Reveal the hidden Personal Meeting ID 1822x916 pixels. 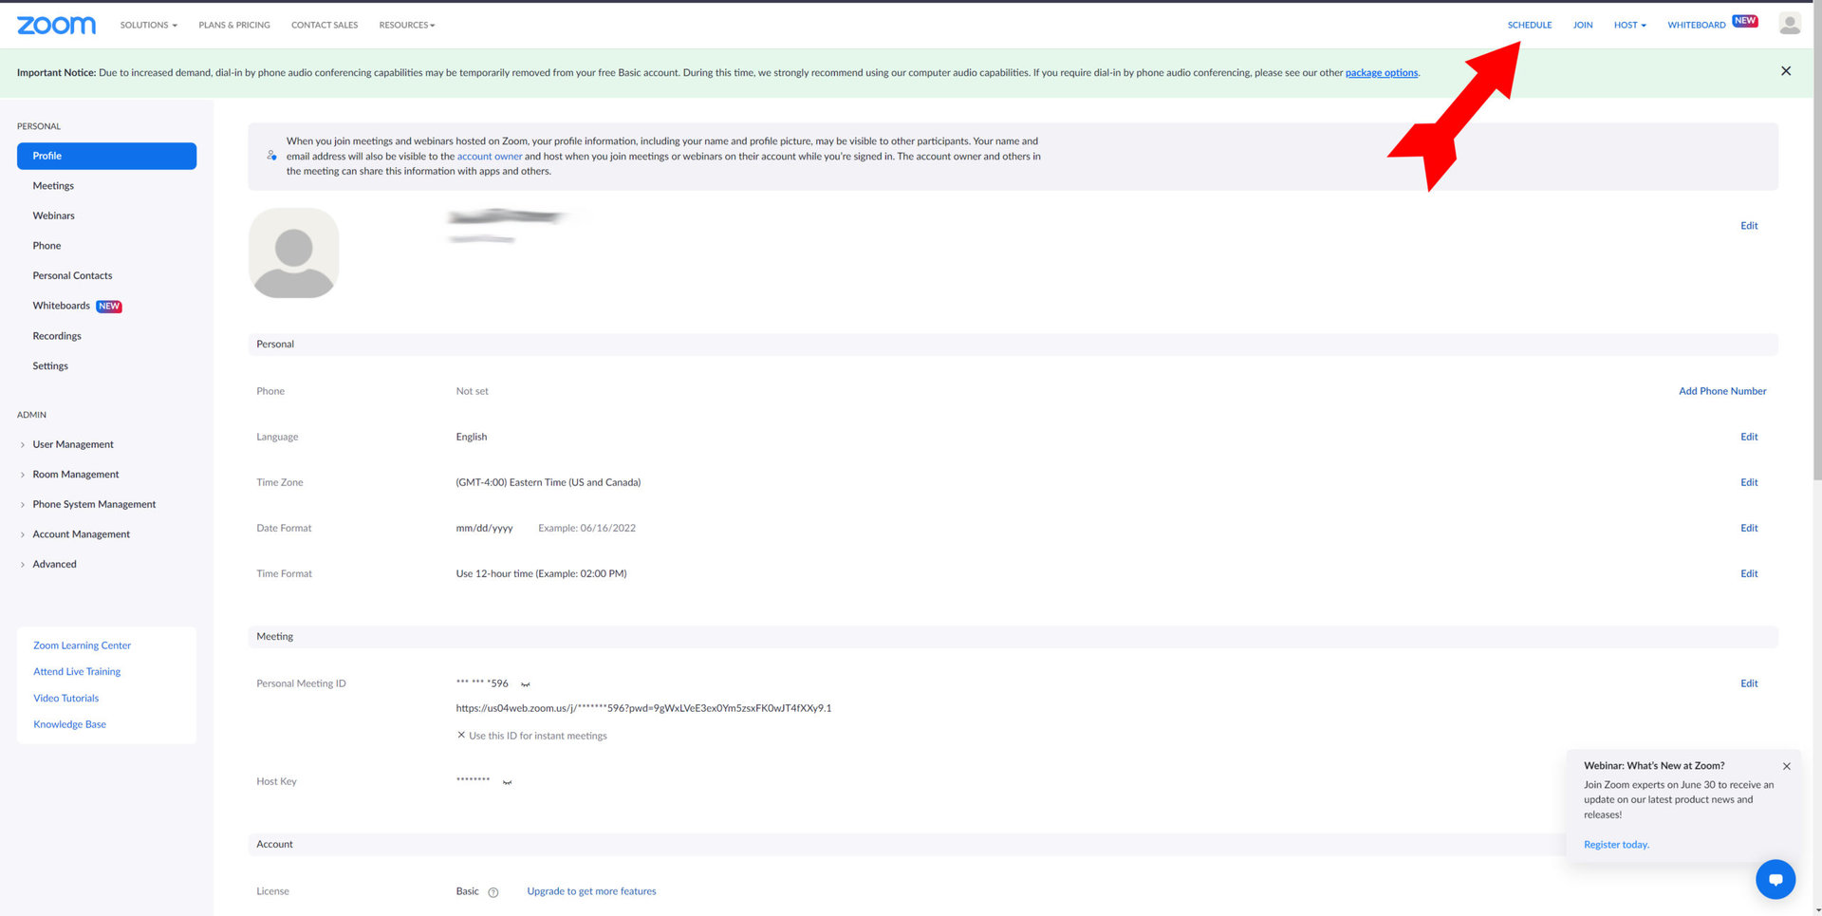click(526, 684)
